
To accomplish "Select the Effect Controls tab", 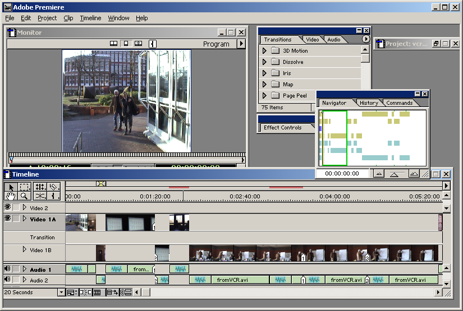I will pos(283,128).
